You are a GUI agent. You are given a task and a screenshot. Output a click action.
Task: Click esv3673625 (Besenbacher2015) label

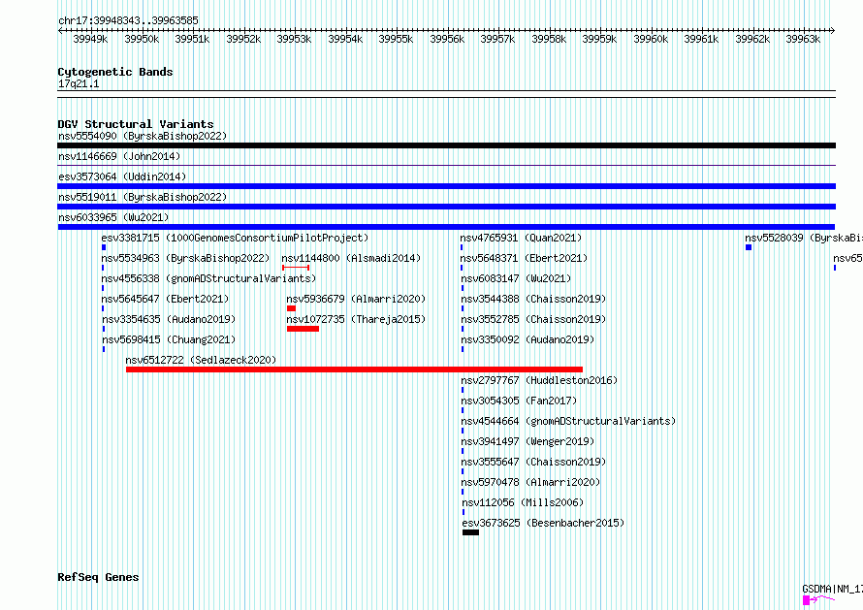(x=543, y=523)
